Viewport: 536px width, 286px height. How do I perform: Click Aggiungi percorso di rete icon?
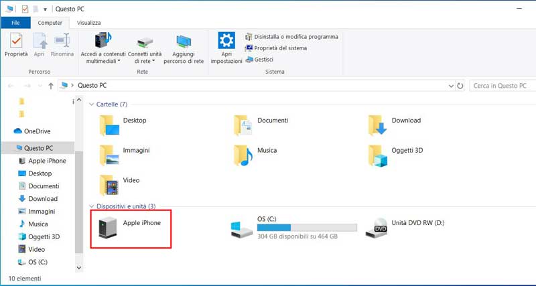[x=184, y=42]
